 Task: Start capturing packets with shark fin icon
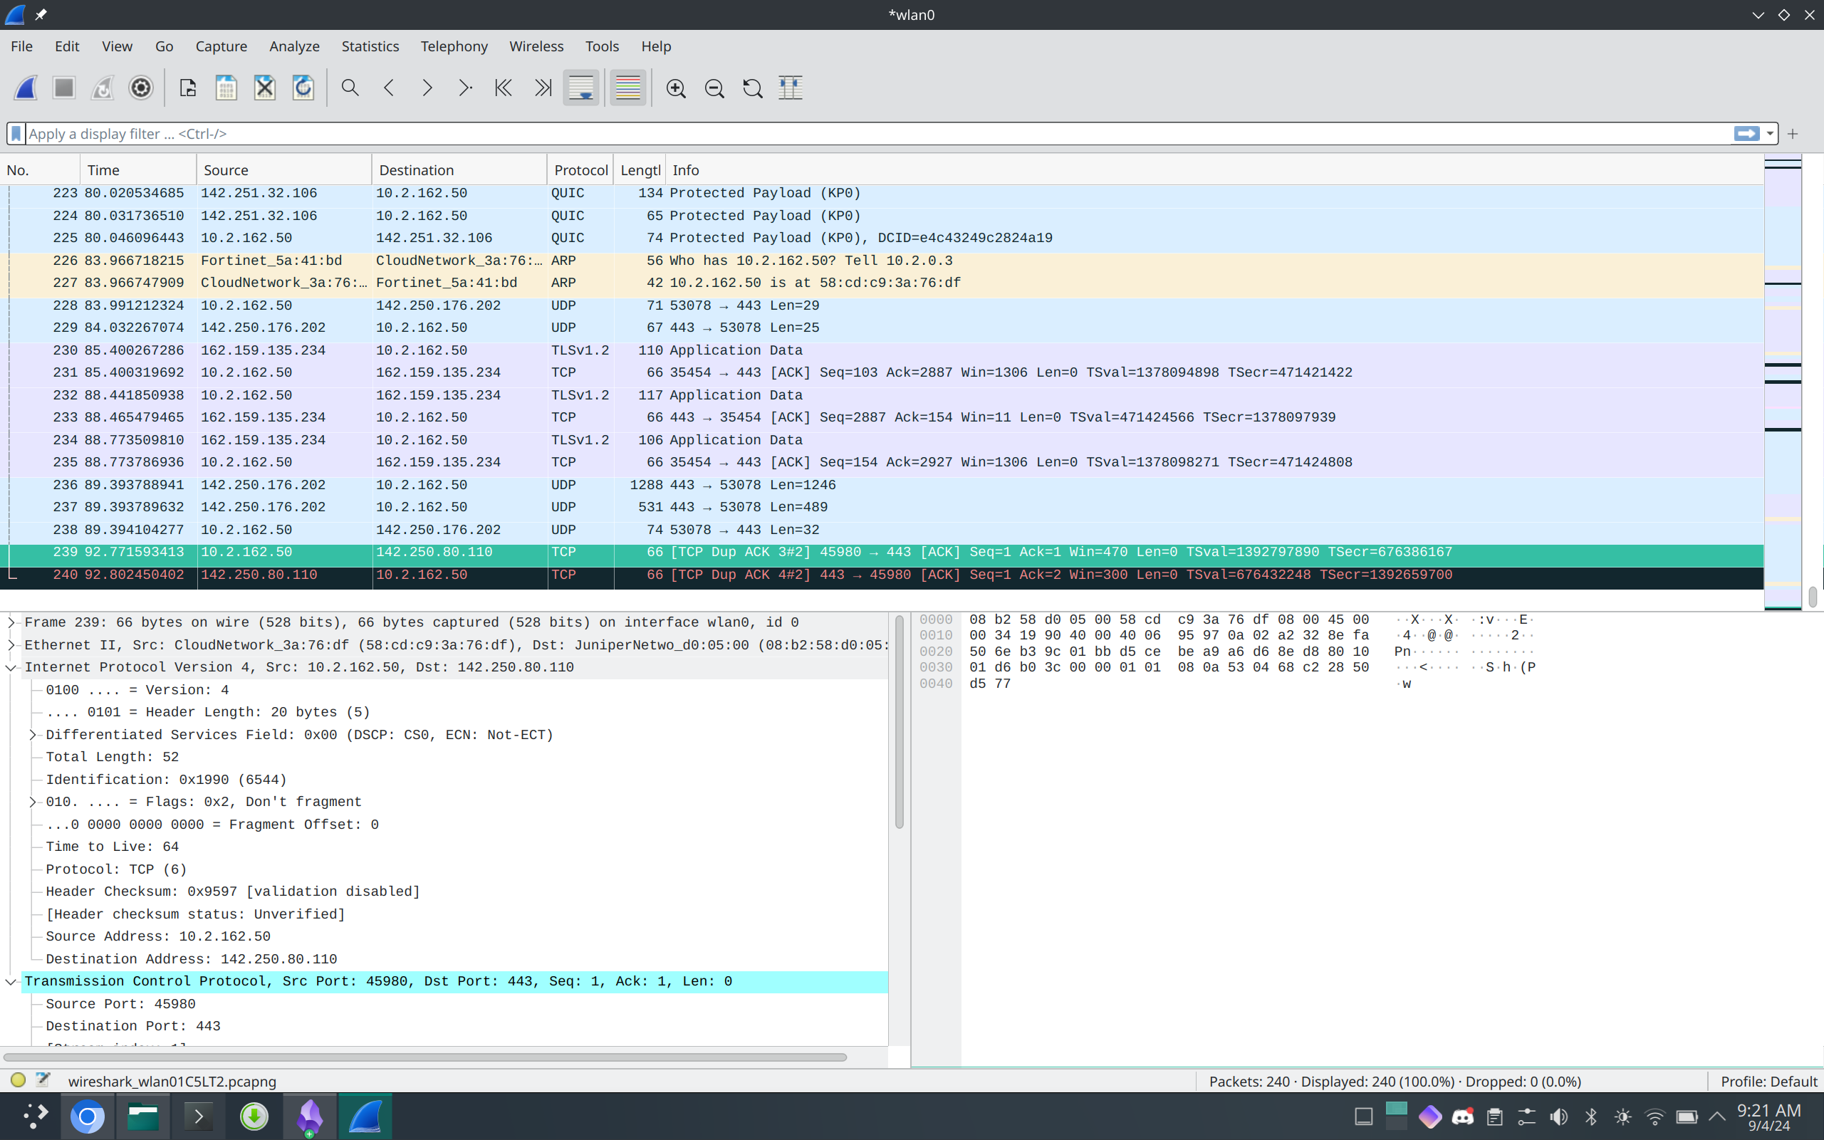click(x=26, y=88)
